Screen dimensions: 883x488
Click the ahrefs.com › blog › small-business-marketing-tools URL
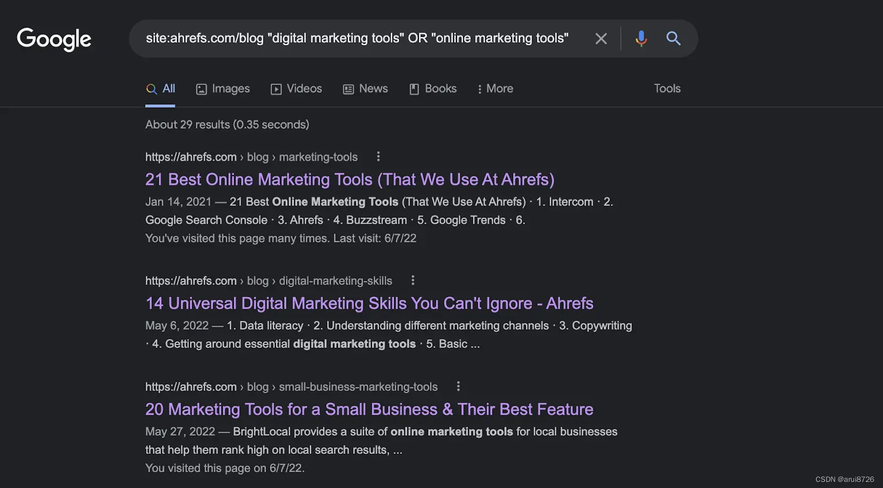[291, 386]
